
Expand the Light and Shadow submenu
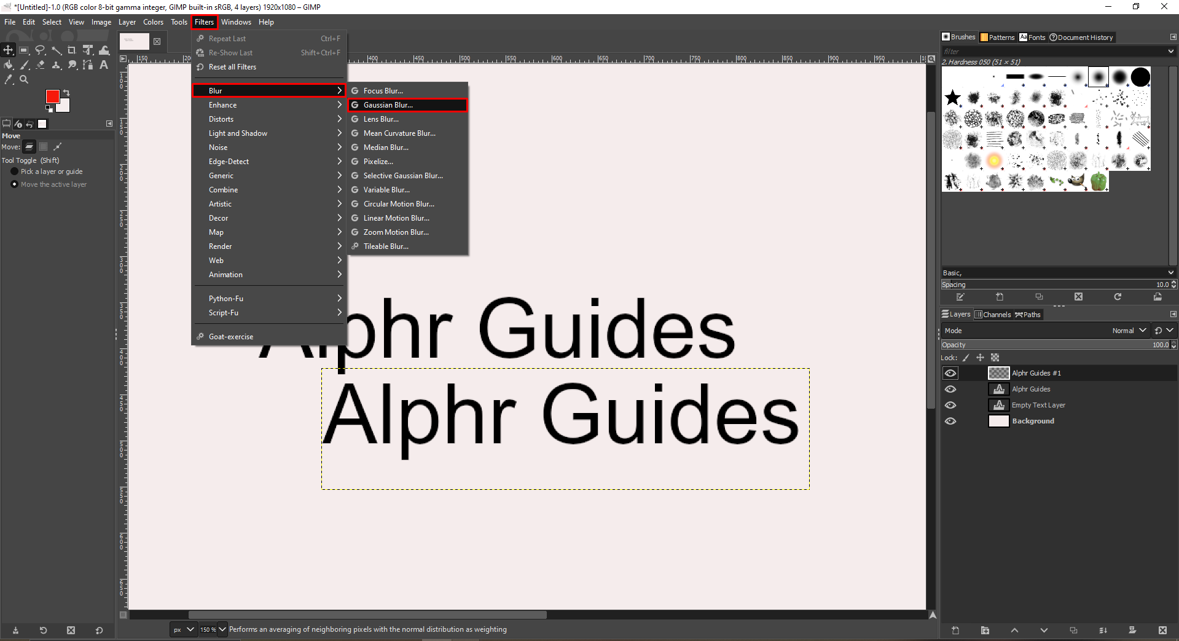point(269,133)
